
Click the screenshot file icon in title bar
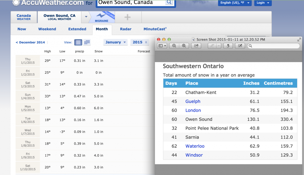193,40
